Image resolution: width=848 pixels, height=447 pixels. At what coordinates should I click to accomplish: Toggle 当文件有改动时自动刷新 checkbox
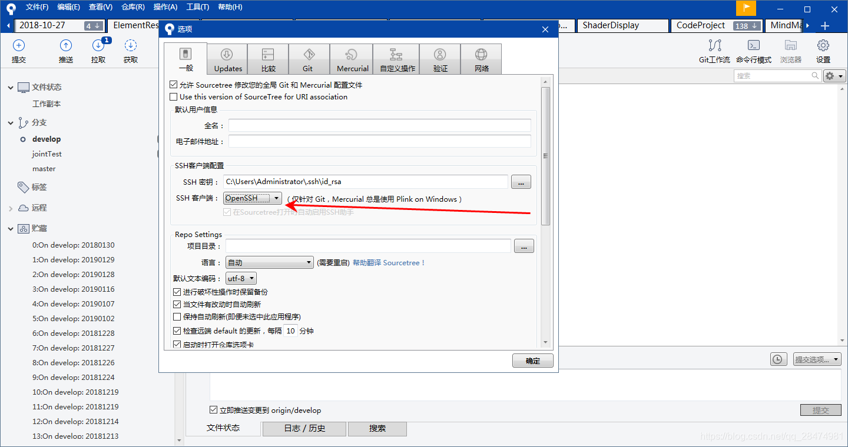pyautogui.click(x=177, y=304)
